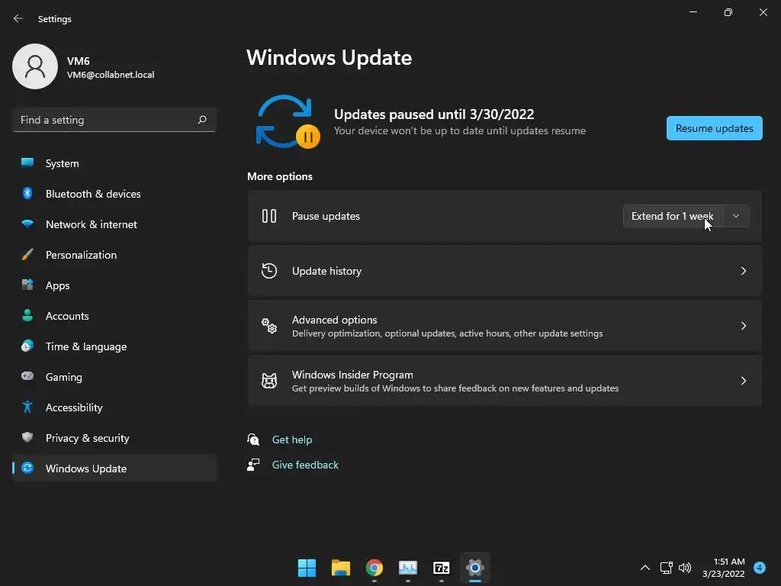The image size is (781, 586).
Task: Open the Apps settings page
Action: [114, 285]
